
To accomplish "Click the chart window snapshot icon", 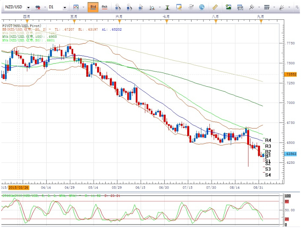I will 240,7.
